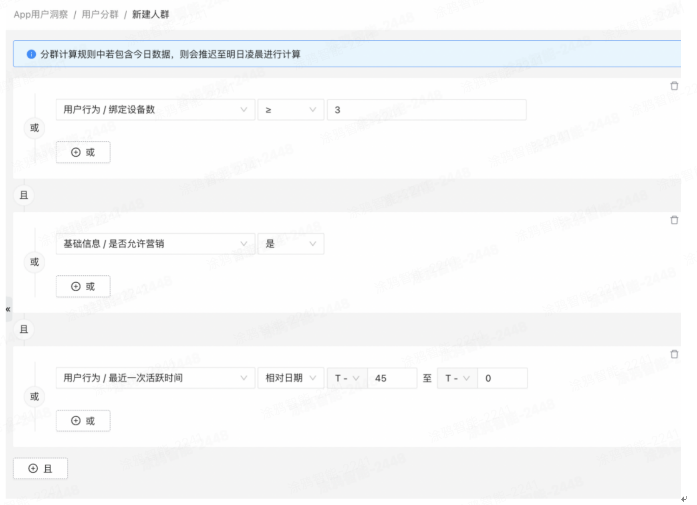This screenshot has height=505, width=697.
Task: Go to 用户分群 breadcrumb
Action: (100, 14)
